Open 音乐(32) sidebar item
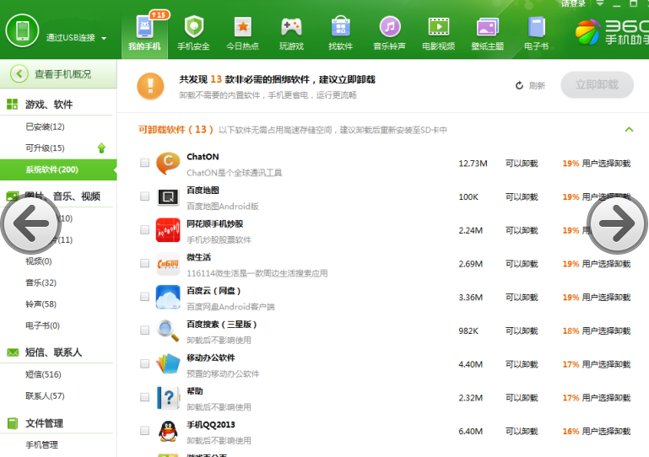This screenshot has width=649, height=457. point(41,282)
